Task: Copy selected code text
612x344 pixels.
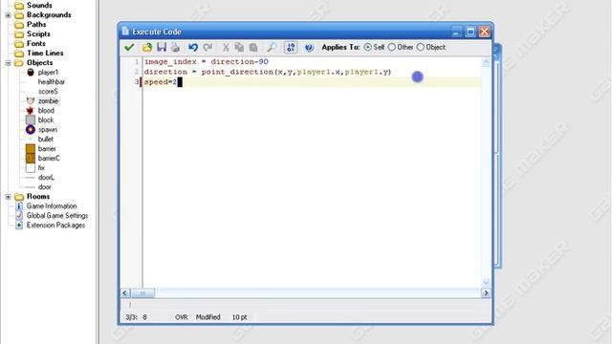Action: point(239,47)
